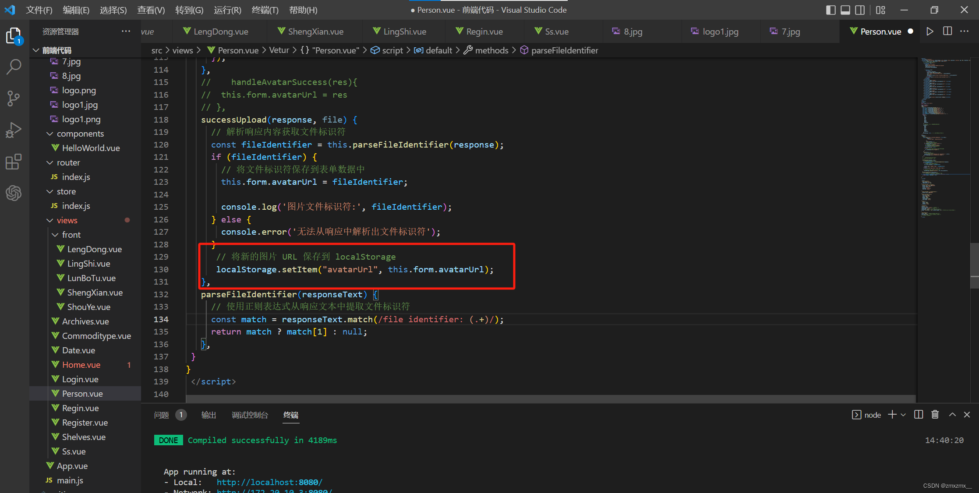Switch to the ShengXian.vue editor tab
Screen dimensions: 979x493
[315, 32]
